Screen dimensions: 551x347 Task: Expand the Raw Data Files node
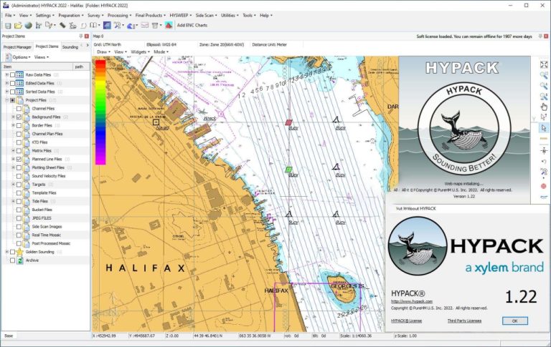pyautogui.click(x=6, y=74)
